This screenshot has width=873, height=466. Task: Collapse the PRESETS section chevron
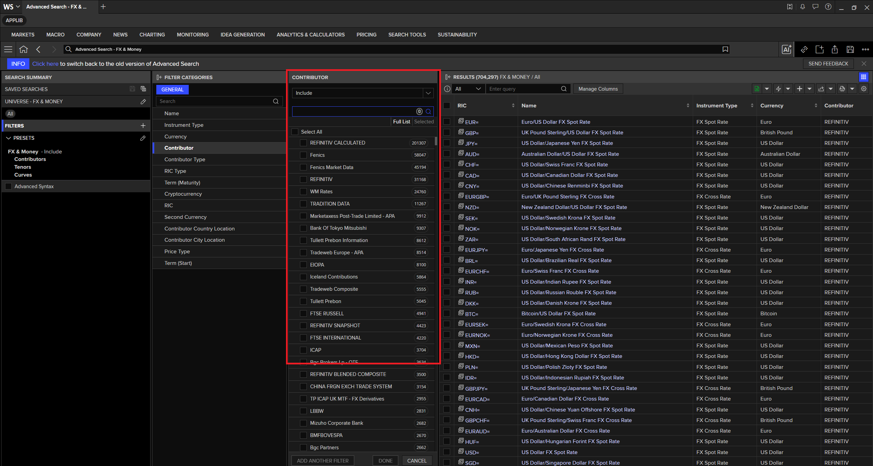tap(9, 138)
